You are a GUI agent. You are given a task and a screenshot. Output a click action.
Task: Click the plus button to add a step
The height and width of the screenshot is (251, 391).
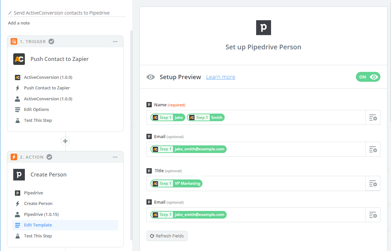click(x=65, y=141)
